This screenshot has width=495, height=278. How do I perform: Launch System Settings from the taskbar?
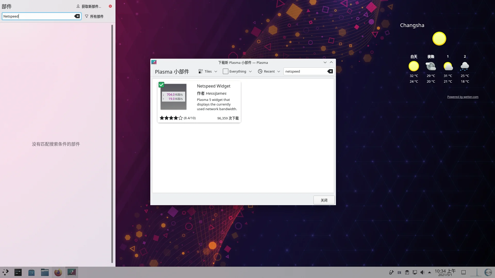[x=18, y=272]
